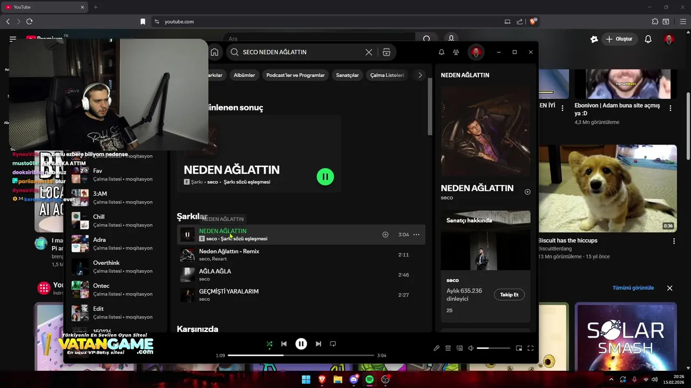The height and width of the screenshot is (388, 691).
Task: Enter Spotify full screen mode
Action: click(531, 348)
